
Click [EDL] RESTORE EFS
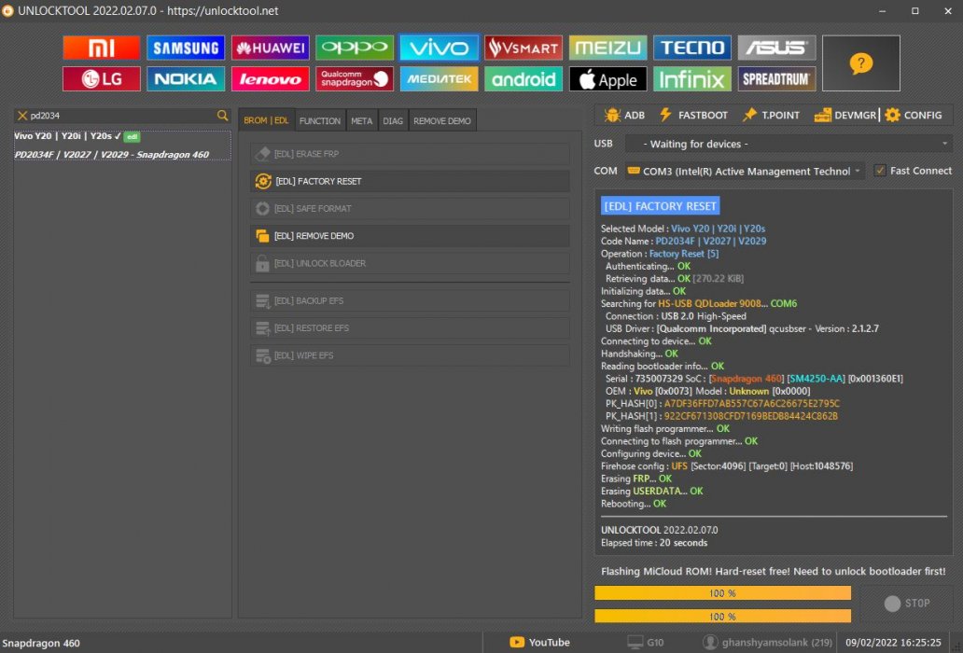(x=411, y=328)
